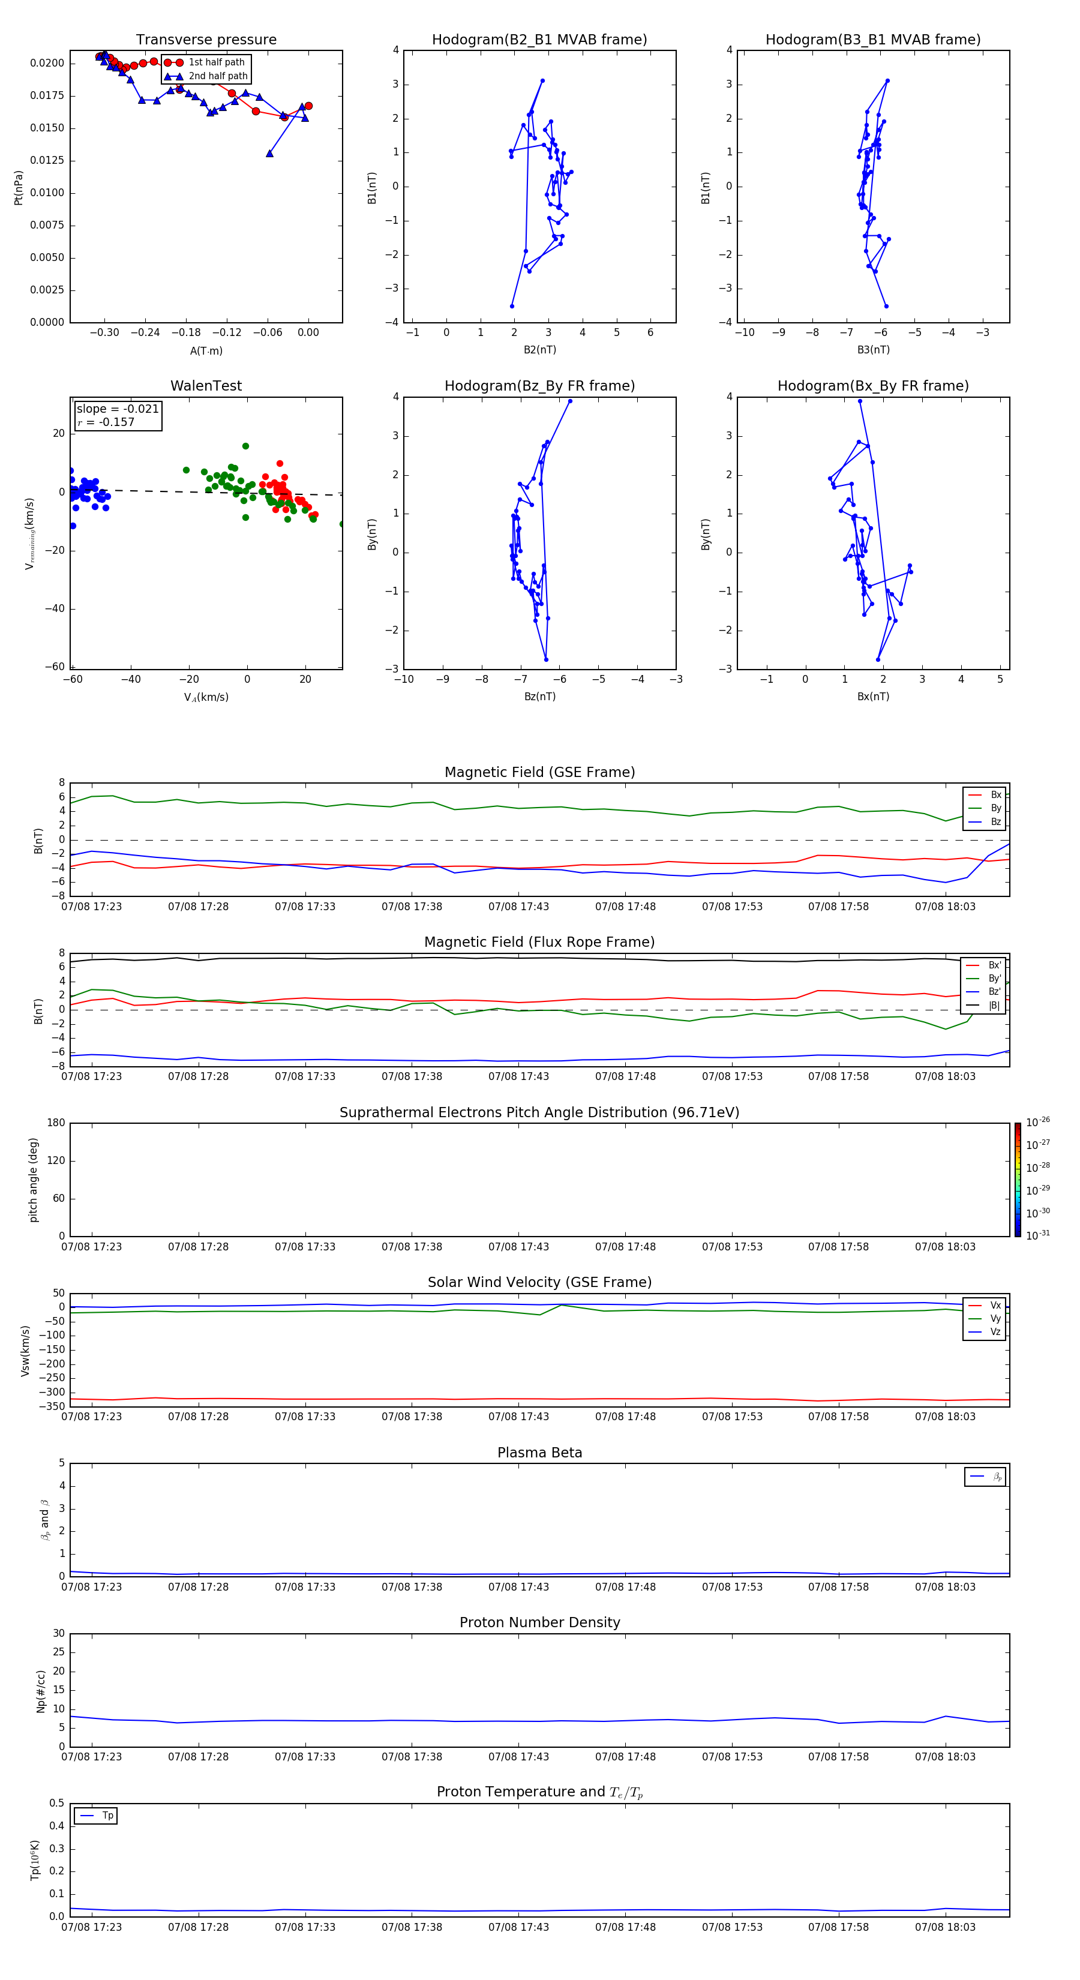Select the "B2(nT)" x-axis label
Viewport: 1080px width, 1980px height.
pos(539,350)
